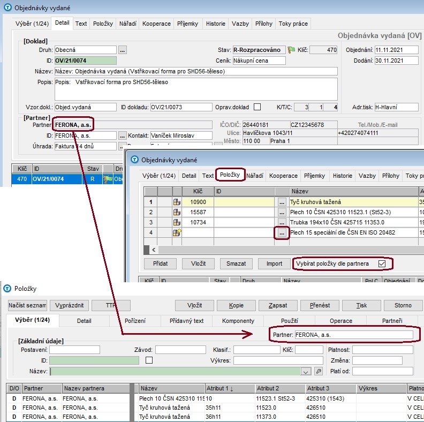
Task: Uncheck Vybírat položky dle partnera
Action: 382,263
